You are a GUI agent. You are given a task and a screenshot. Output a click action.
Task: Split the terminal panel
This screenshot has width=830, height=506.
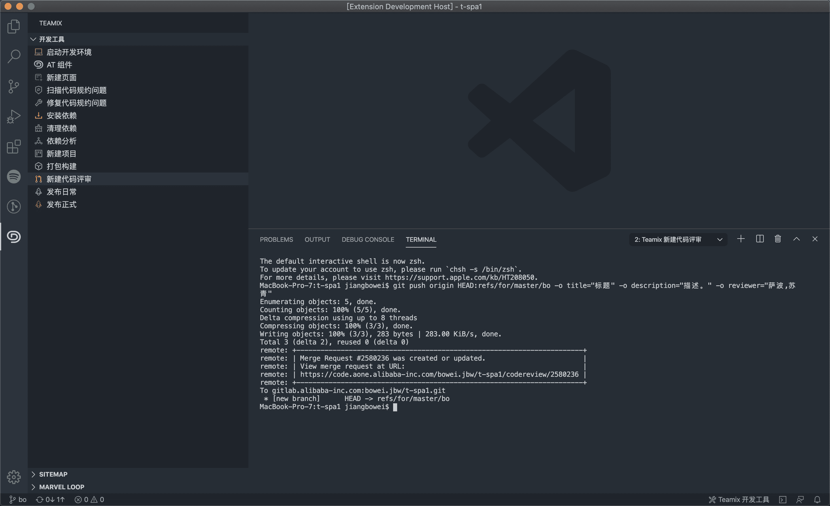point(760,239)
